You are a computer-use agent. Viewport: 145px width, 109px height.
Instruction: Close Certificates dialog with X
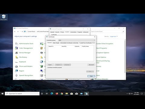tap(95, 37)
